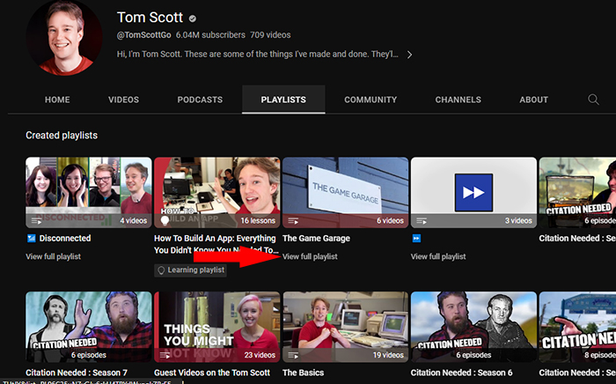Open Disconnected playlist thumbnail
Viewport: 616px width, 384px height.
89,193
